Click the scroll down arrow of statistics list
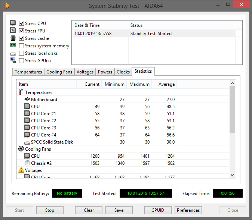Screen dimensions: 252x220 [x=232, y=175]
